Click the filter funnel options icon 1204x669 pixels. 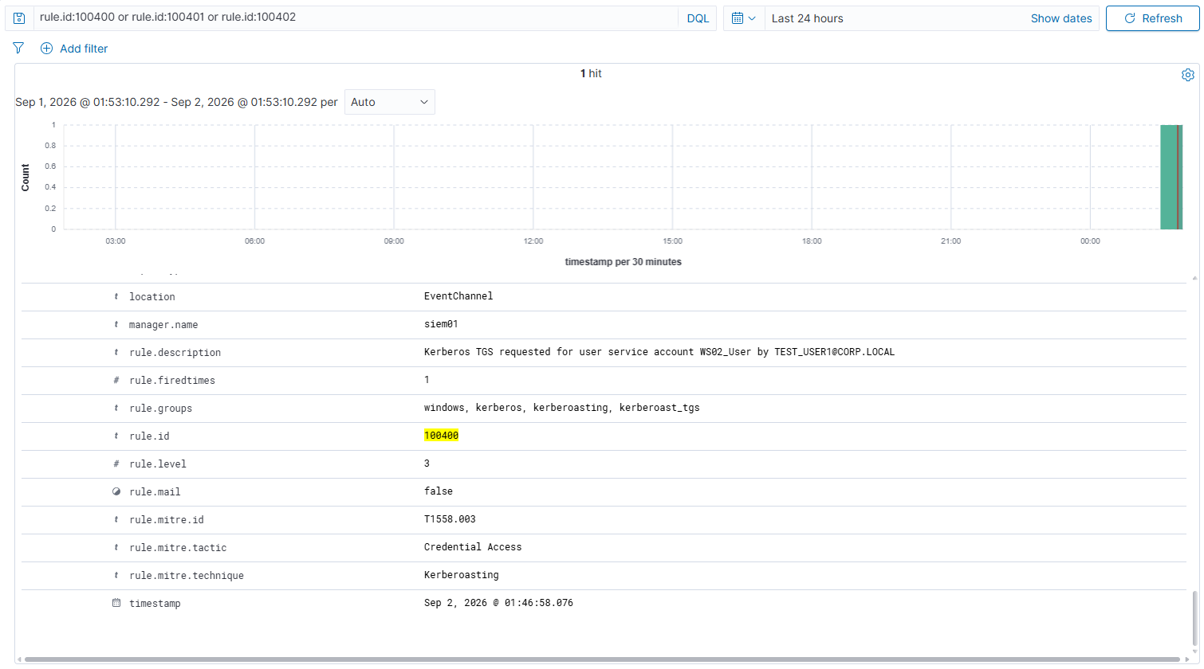click(x=18, y=49)
